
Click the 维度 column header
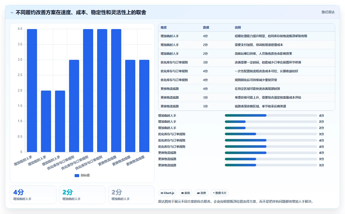pyautogui.click(x=164, y=28)
